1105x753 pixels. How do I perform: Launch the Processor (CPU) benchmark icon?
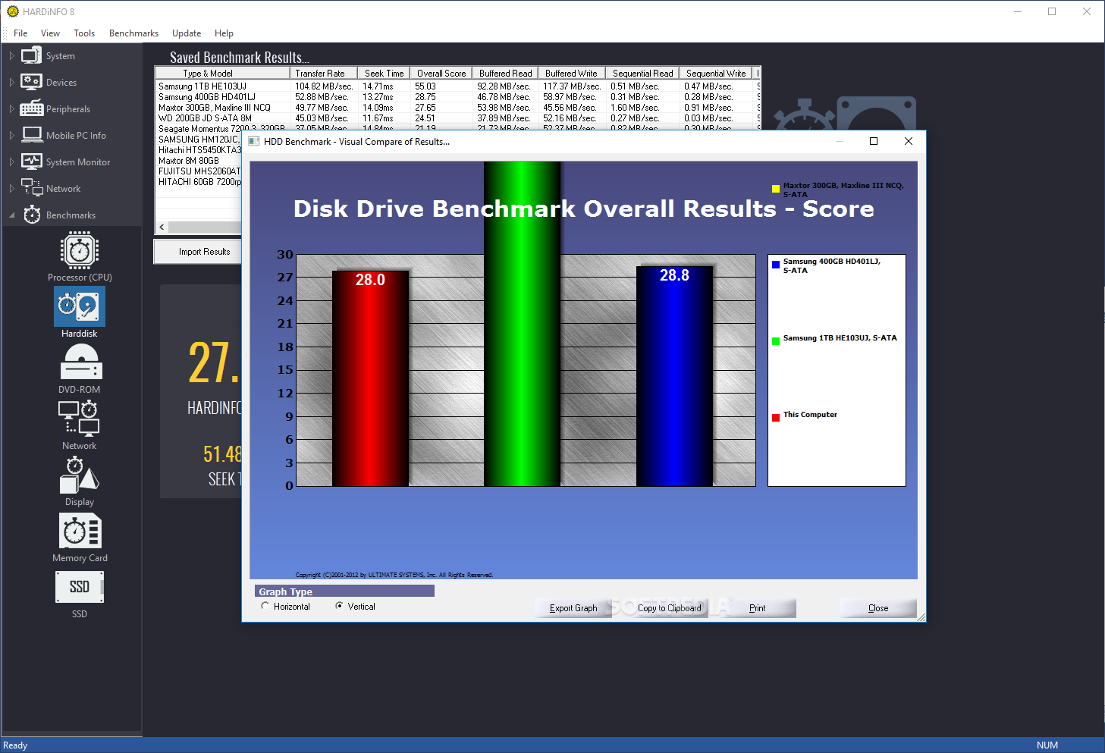(80, 250)
